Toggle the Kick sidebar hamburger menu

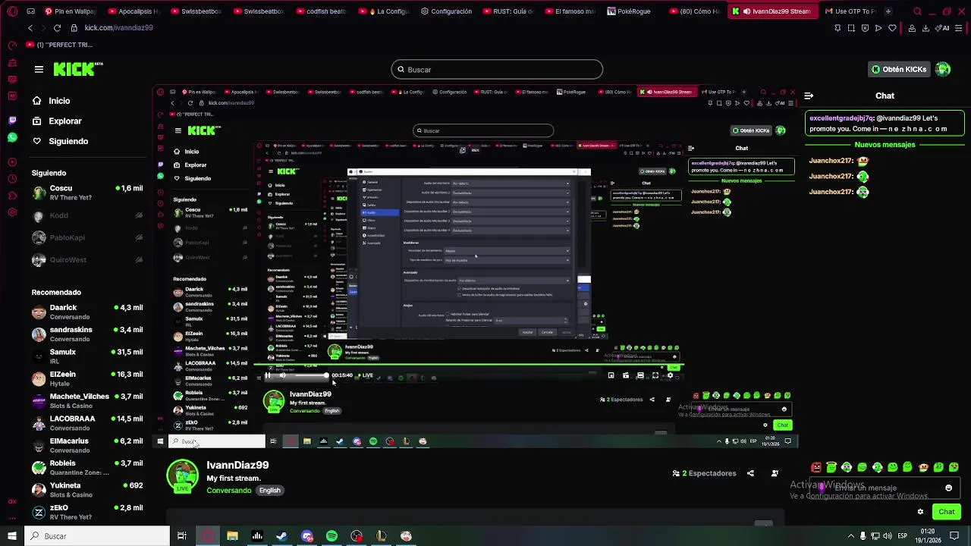pyautogui.click(x=39, y=69)
